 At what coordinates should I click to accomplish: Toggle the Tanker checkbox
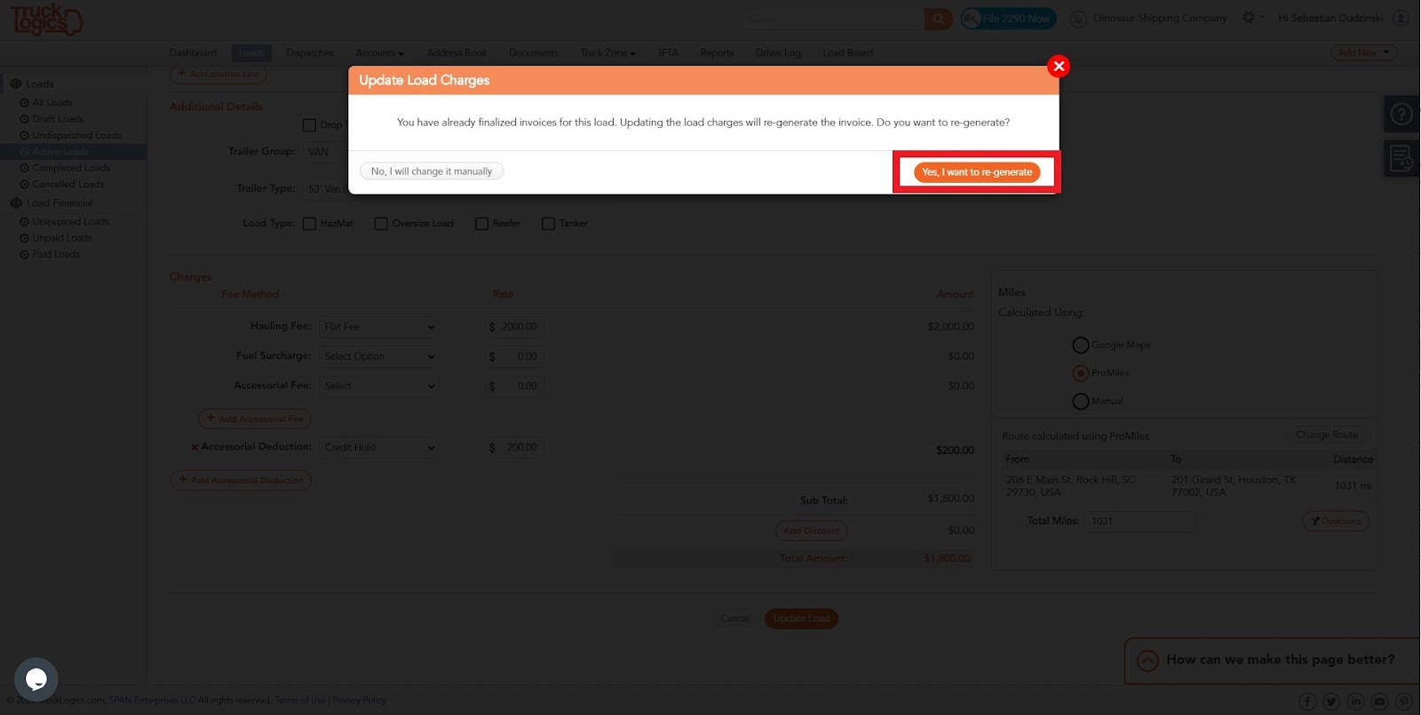[x=548, y=224]
